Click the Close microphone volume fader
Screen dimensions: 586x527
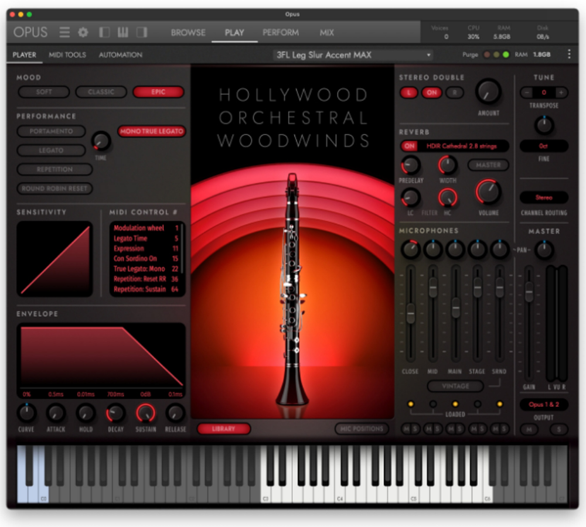click(x=410, y=313)
